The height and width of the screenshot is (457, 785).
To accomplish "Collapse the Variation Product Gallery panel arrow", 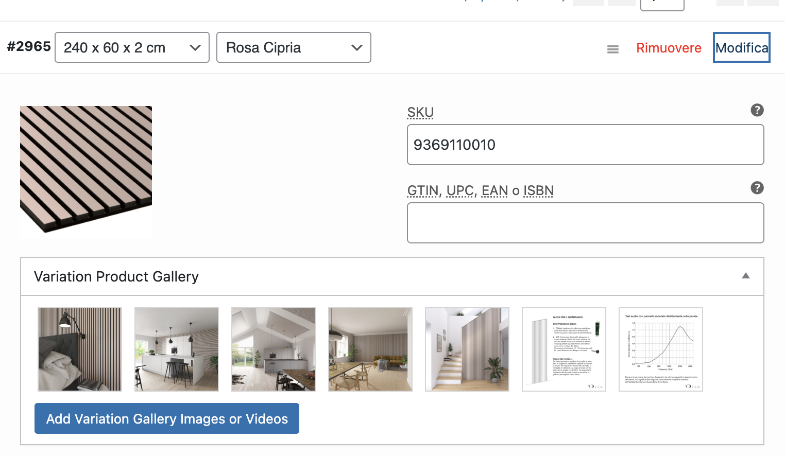I will click(x=745, y=276).
